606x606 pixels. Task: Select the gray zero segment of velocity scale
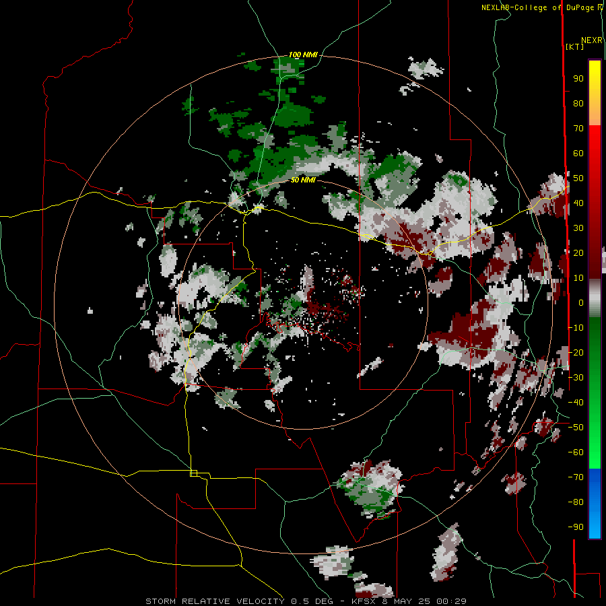pos(595,298)
